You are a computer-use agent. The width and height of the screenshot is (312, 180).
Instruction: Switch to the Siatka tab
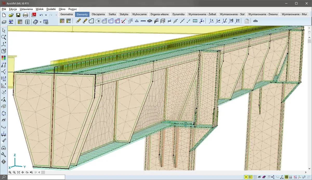112,15
